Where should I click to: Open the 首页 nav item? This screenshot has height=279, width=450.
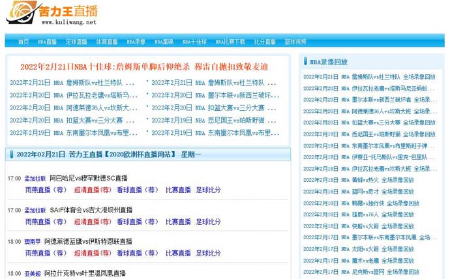(x=23, y=42)
